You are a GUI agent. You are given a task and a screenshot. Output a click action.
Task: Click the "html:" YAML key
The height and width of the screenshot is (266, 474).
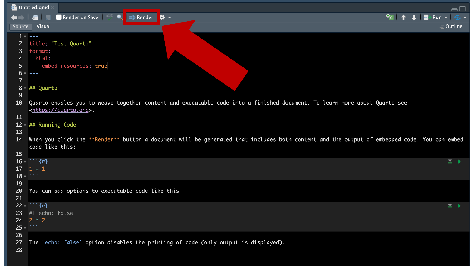pyautogui.click(x=43, y=58)
